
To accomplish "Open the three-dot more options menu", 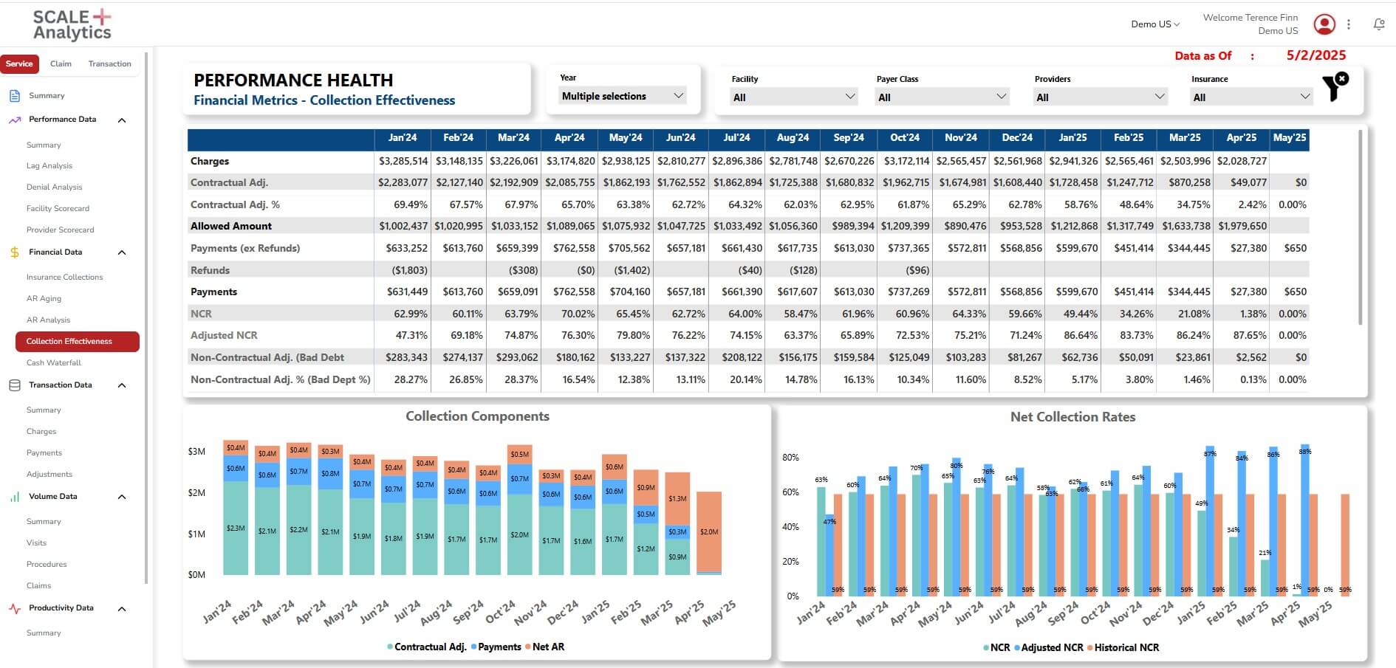I will [x=1349, y=24].
